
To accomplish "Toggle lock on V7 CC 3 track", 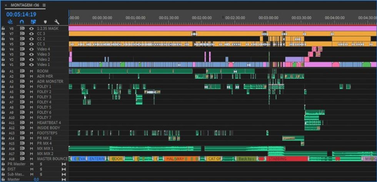I will 3,33.
